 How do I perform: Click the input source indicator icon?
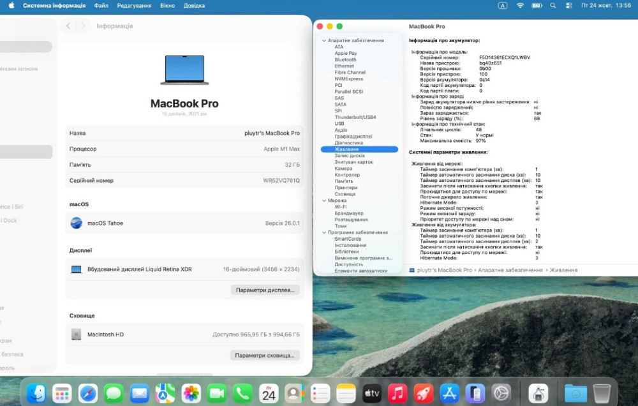pos(502,5)
